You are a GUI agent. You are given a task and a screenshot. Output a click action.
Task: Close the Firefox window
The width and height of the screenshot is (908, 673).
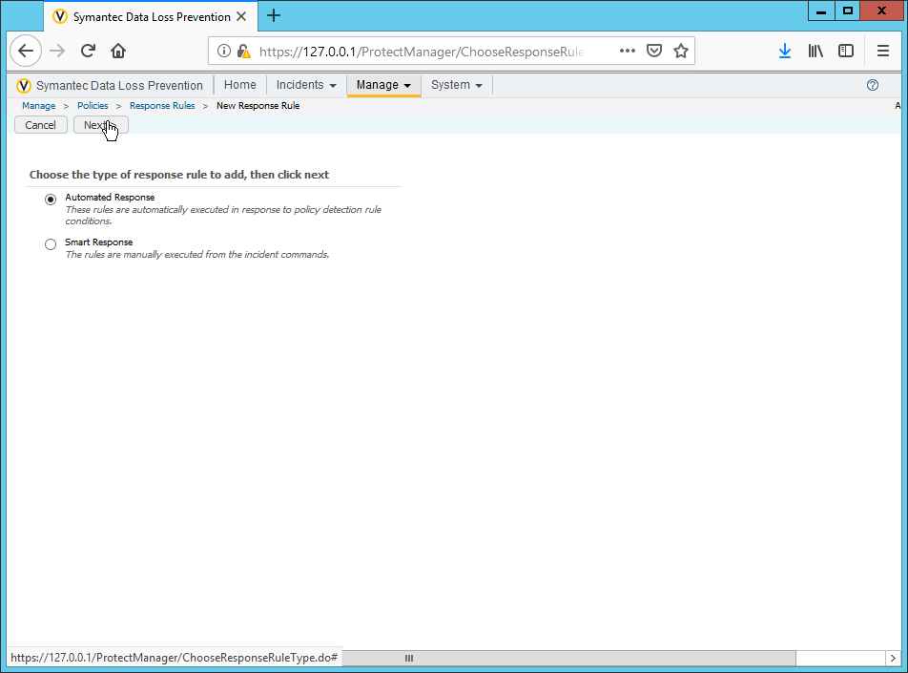coord(882,11)
